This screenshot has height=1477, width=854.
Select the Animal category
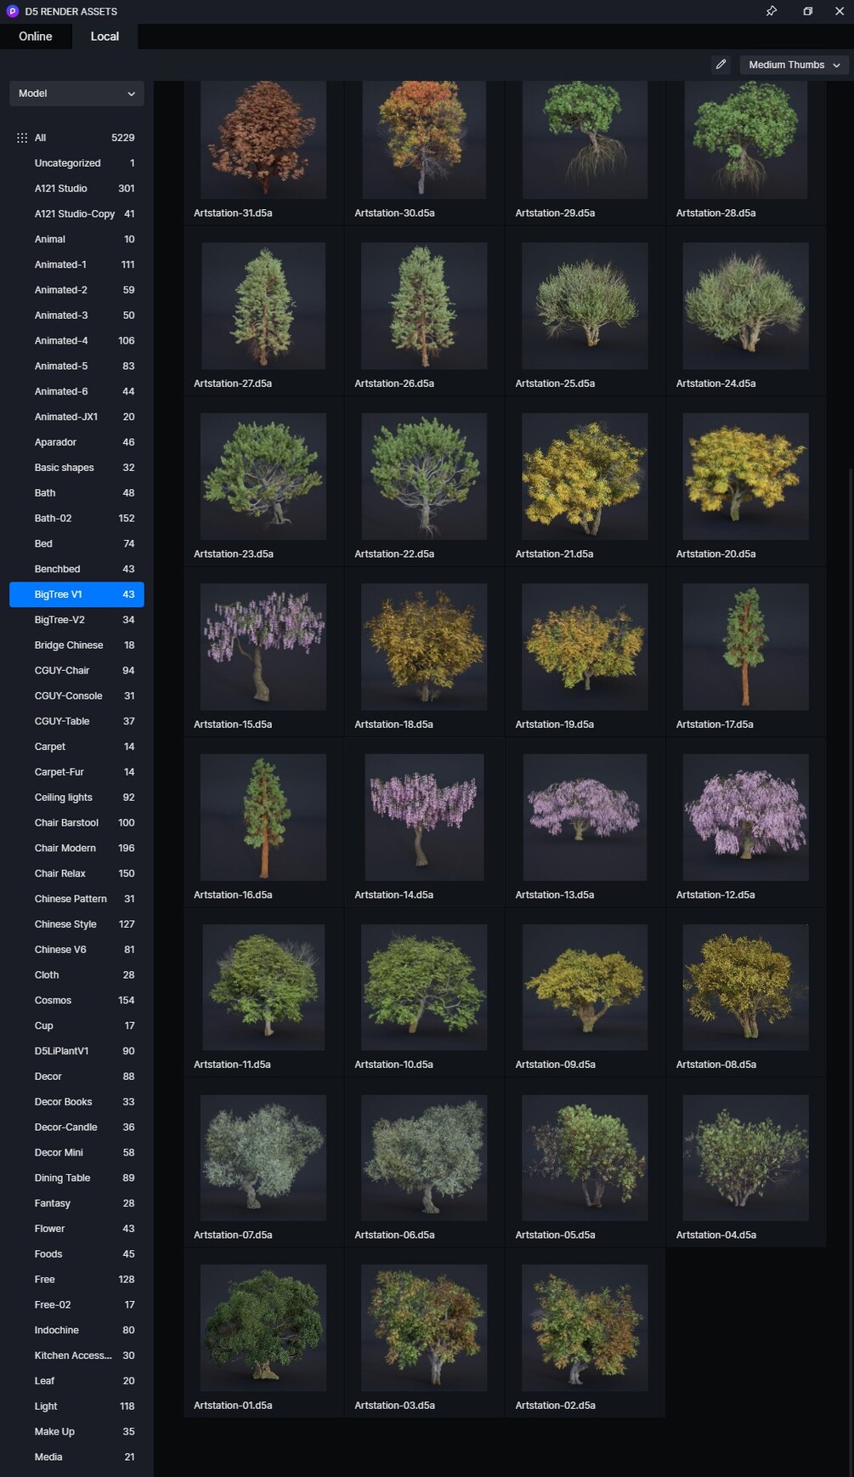(76, 240)
